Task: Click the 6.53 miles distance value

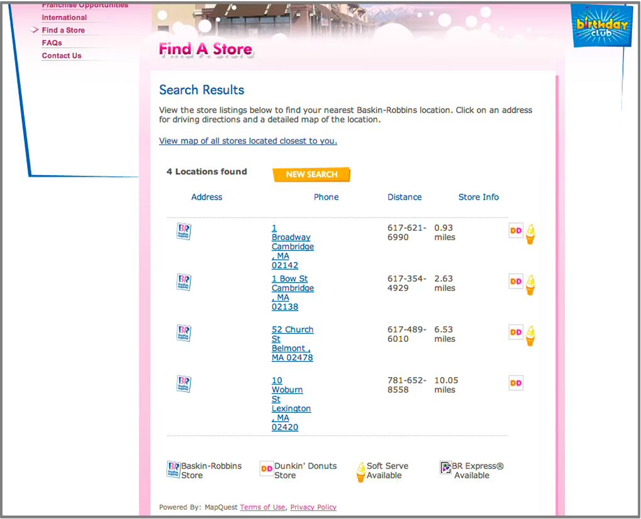Action: pyautogui.click(x=445, y=334)
